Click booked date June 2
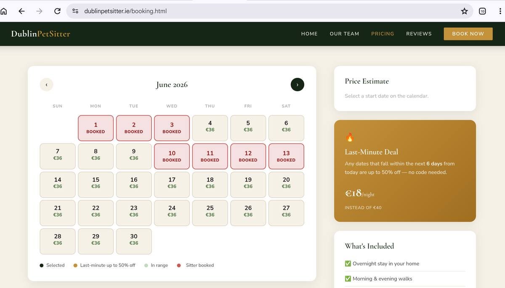 [134, 128]
